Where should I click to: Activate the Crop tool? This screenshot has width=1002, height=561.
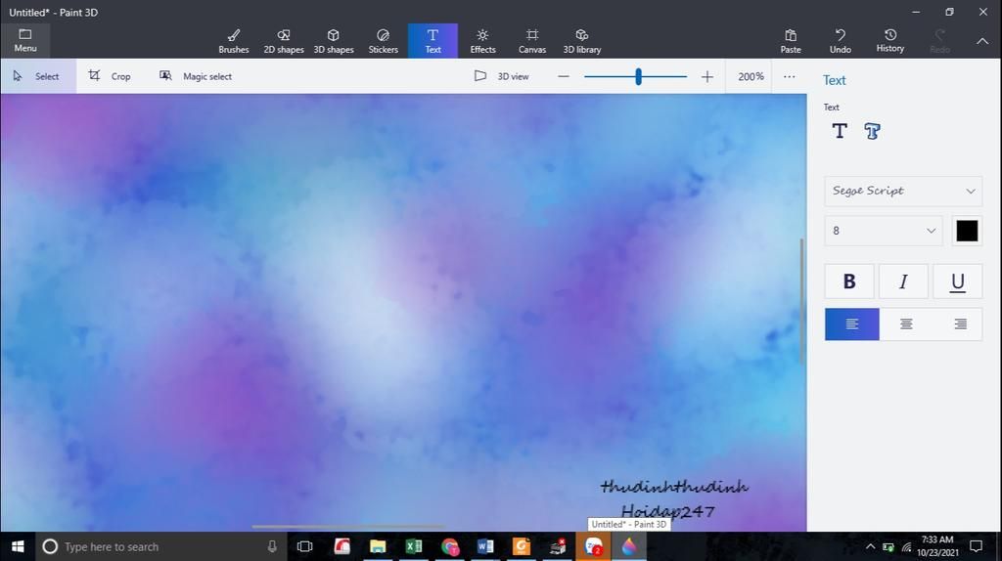[110, 76]
